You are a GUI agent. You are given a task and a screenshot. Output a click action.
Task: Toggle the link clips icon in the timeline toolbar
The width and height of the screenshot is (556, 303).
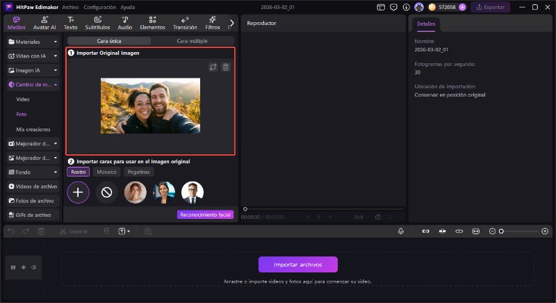(425, 231)
